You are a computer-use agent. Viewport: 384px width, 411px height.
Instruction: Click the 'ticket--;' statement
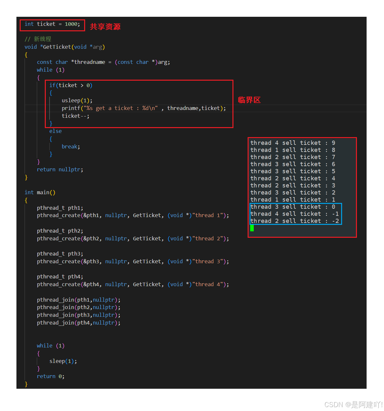pyautogui.click(x=75, y=116)
